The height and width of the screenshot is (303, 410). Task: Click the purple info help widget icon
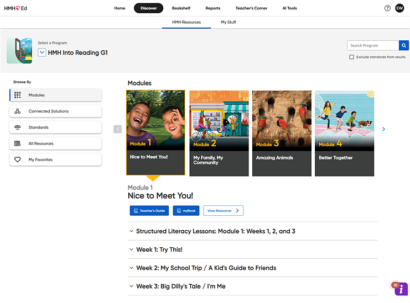pyautogui.click(x=401, y=289)
